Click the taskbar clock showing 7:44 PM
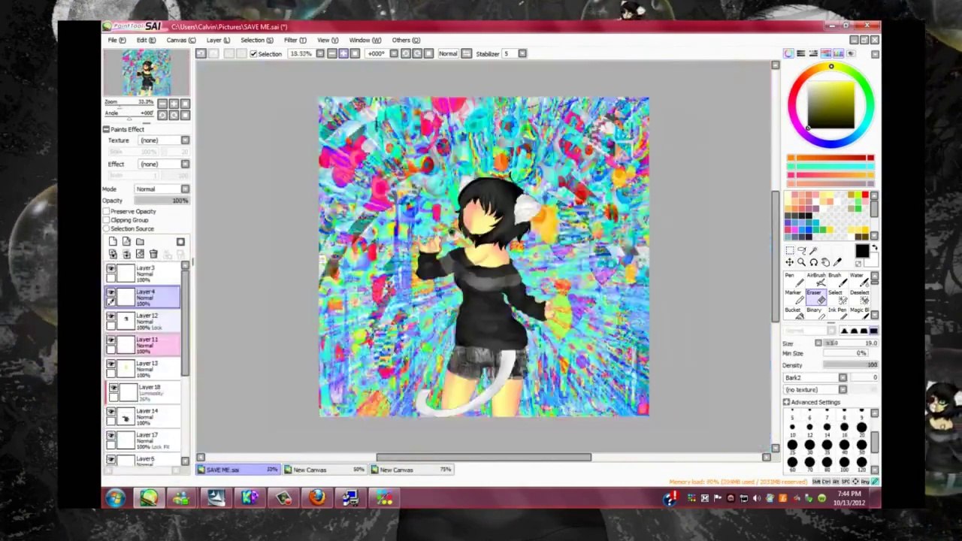Image resolution: width=962 pixels, height=541 pixels. pos(849,494)
